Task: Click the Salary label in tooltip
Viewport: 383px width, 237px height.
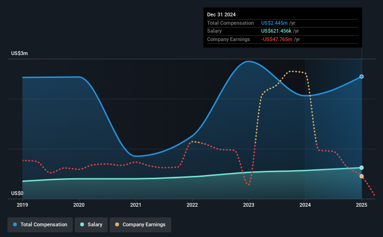Action: (214, 31)
